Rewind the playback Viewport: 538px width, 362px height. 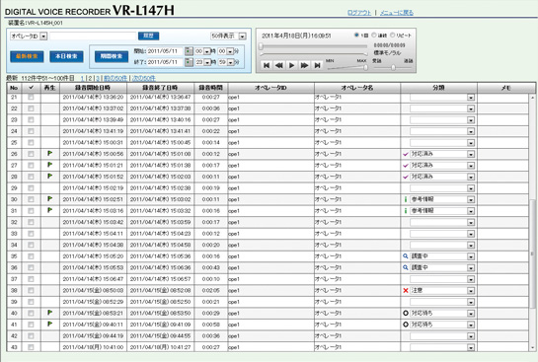279,65
